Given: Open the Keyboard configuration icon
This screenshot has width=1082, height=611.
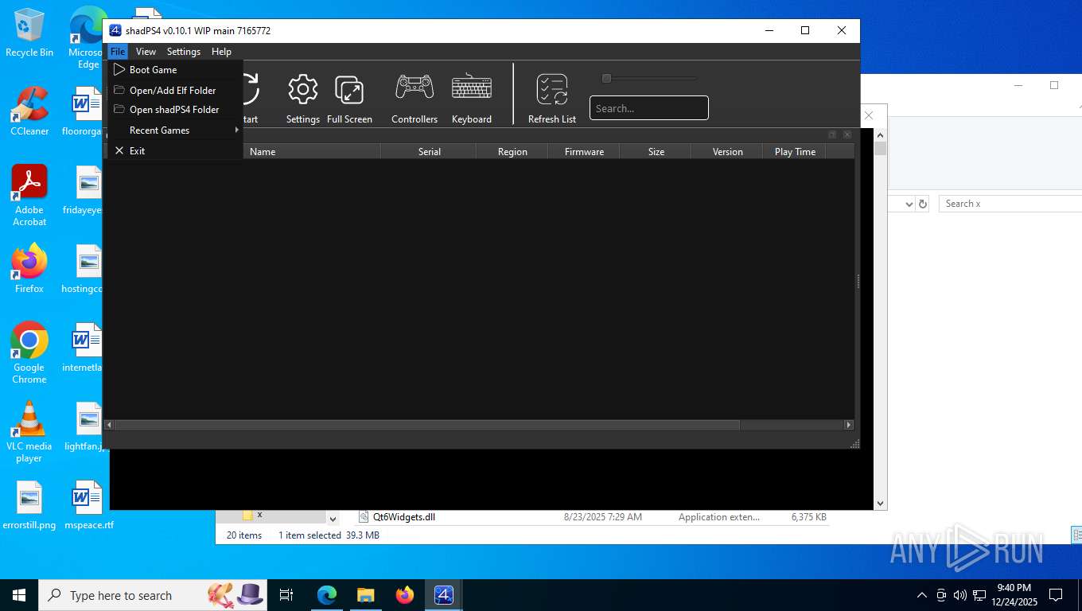Looking at the screenshot, I should [x=472, y=88].
